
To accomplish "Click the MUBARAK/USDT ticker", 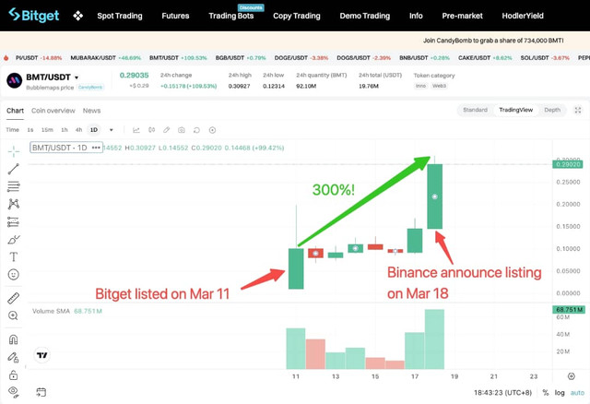I will pos(105,58).
